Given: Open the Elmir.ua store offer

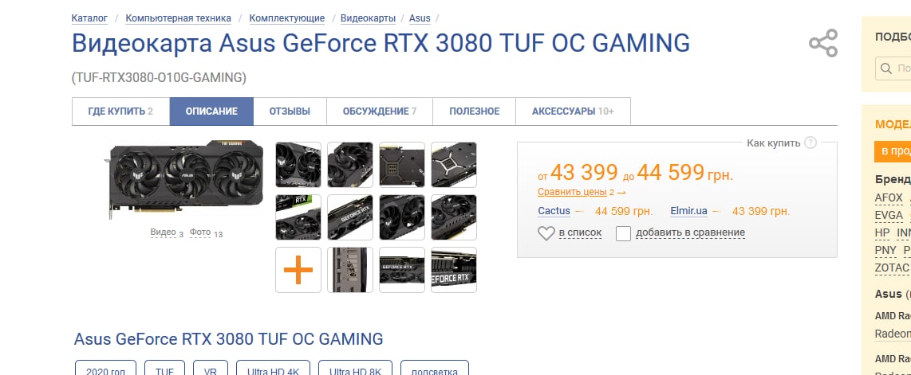Looking at the screenshot, I should tap(688, 211).
